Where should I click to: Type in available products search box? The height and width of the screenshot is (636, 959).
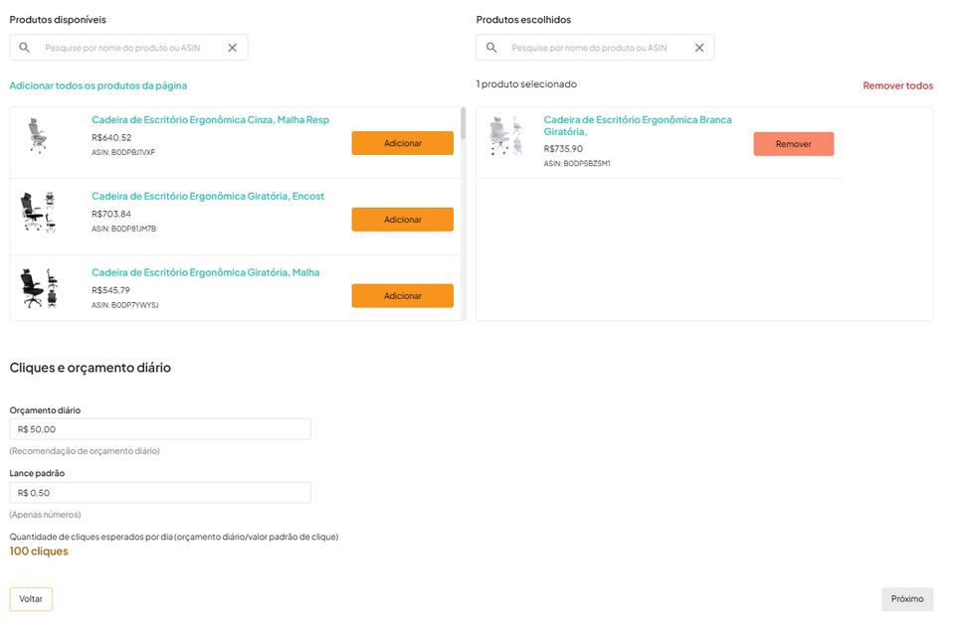[129, 48]
